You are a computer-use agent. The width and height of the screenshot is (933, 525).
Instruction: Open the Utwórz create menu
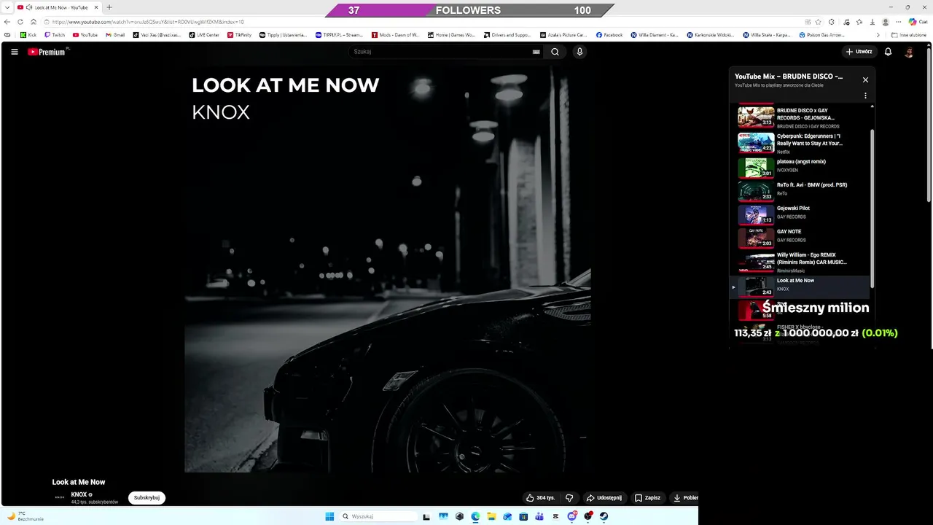(x=859, y=52)
